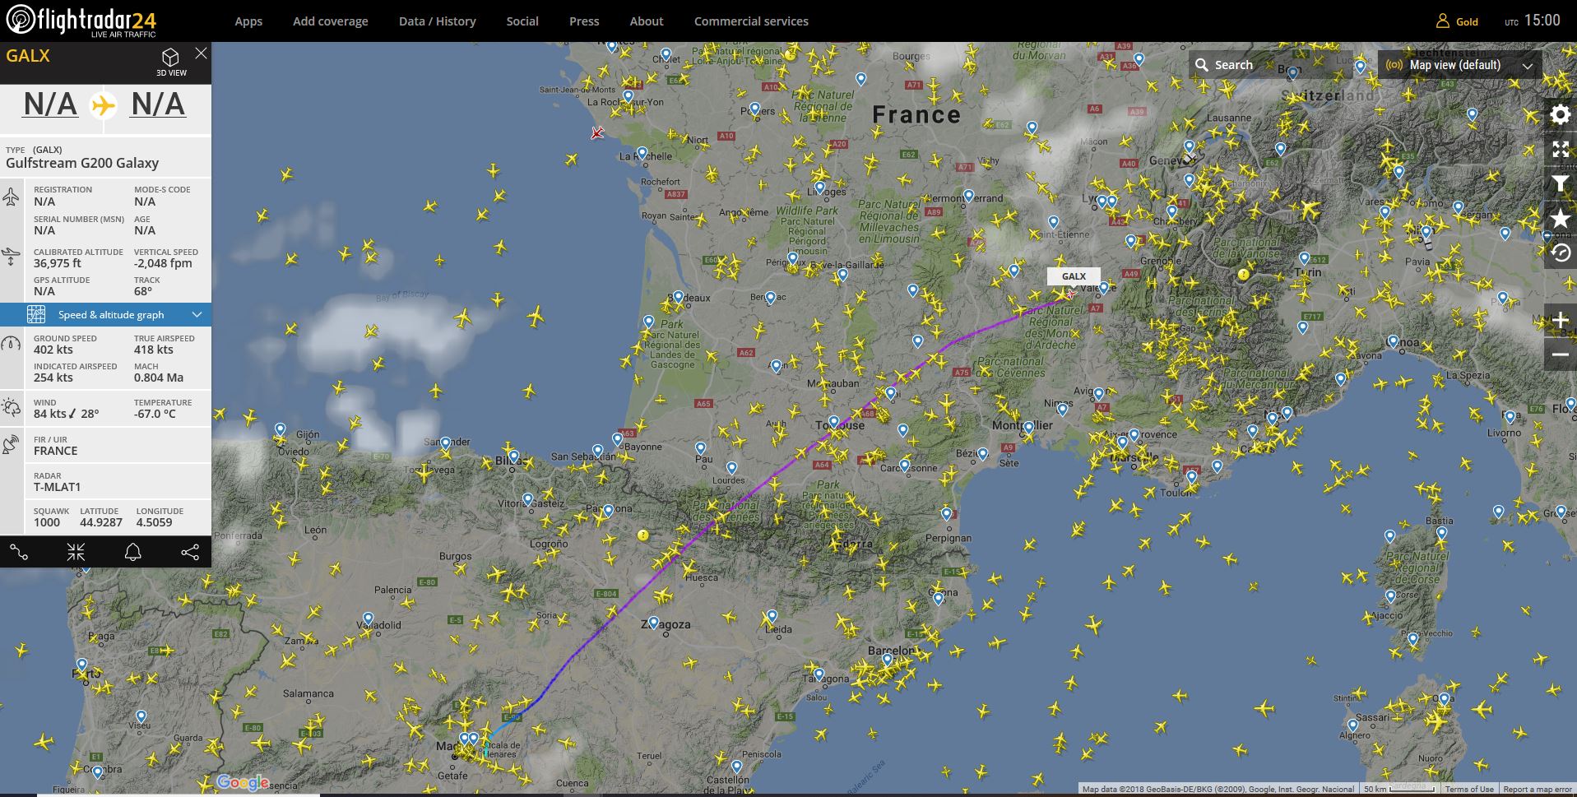Click the Bordeaux airport pin
This screenshot has height=797, width=1577.
[x=678, y=296]
